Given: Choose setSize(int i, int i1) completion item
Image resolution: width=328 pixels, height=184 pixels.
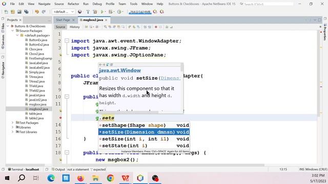Looking at the screenshot, I should (144, 139).
